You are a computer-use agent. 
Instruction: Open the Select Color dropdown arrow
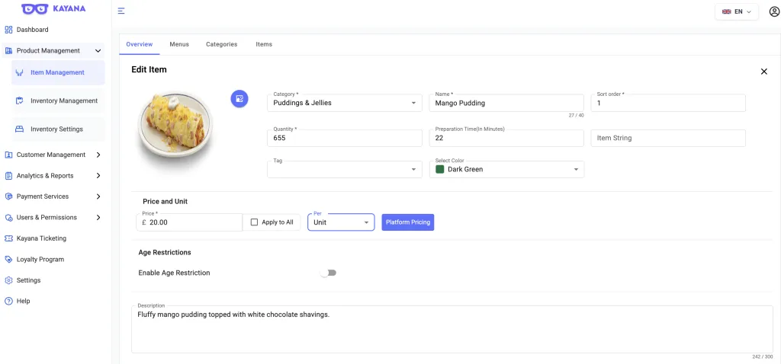point(576,170)
